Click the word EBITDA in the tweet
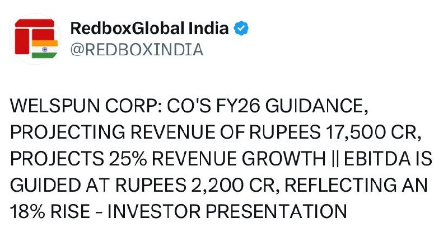Viewport: 448px width, 237px height. coord(377,159)
